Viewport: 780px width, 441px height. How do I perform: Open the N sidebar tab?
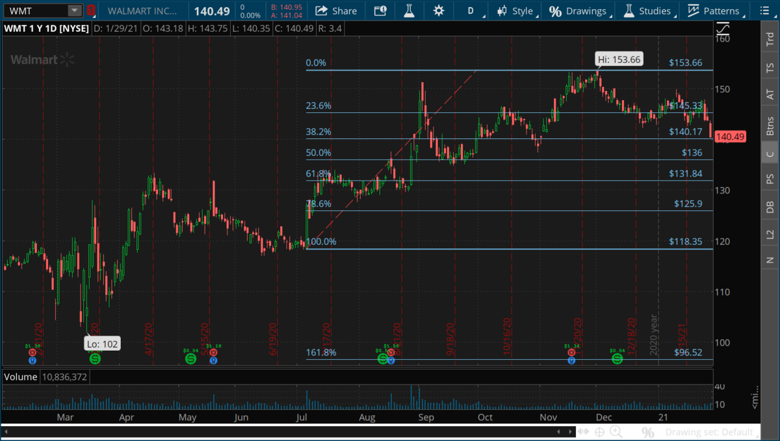pyautogui.click(x=770, y=260)
